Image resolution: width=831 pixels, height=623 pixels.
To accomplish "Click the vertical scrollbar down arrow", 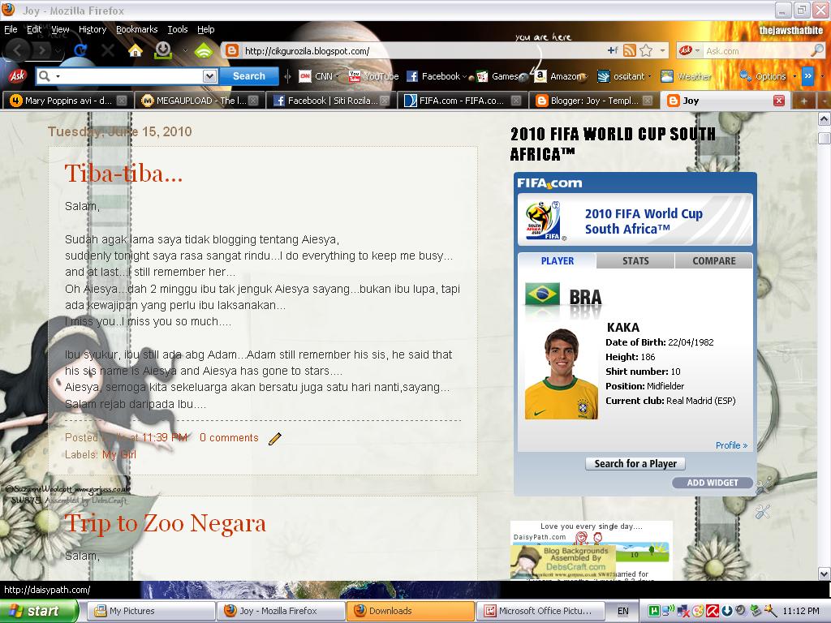I will point(825,574).
